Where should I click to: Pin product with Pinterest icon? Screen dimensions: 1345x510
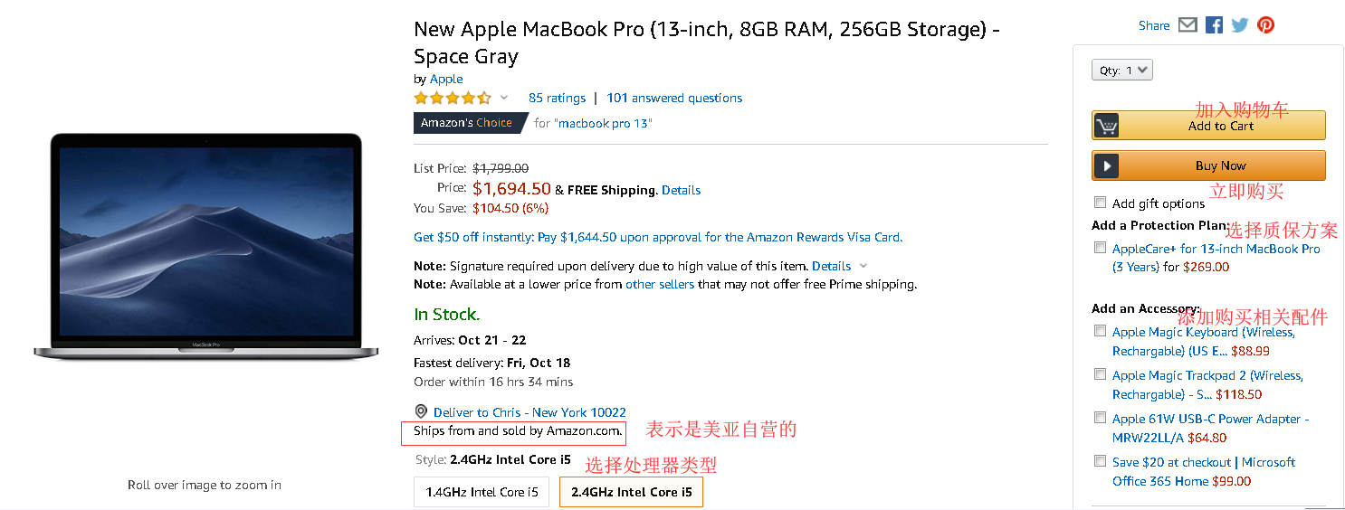(1265, 25)
